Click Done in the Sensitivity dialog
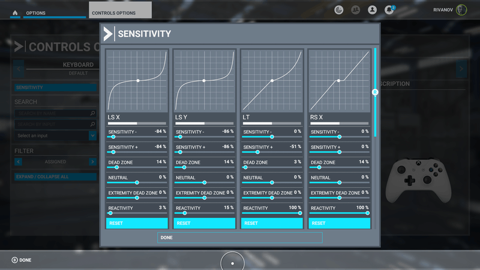480x270 pixels. 239,238
